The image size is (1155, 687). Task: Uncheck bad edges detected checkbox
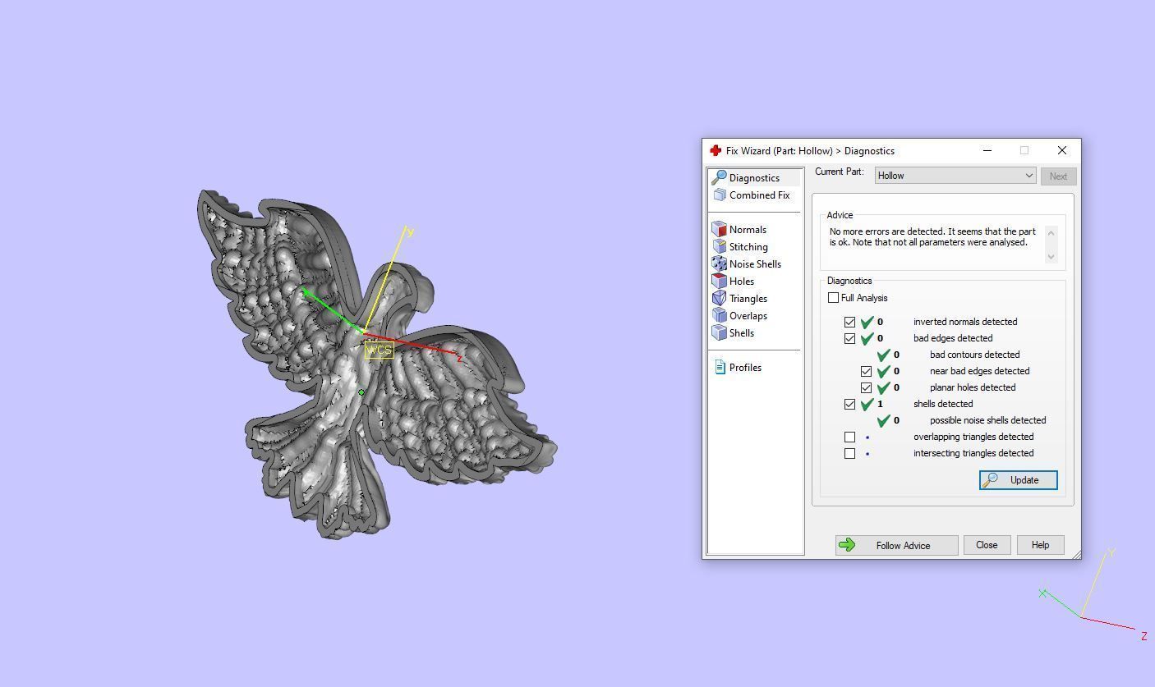[850, 338]
